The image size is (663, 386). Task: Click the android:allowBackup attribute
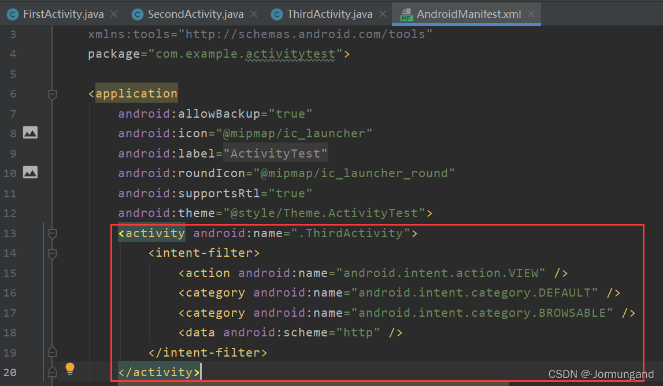click(189, 114)
